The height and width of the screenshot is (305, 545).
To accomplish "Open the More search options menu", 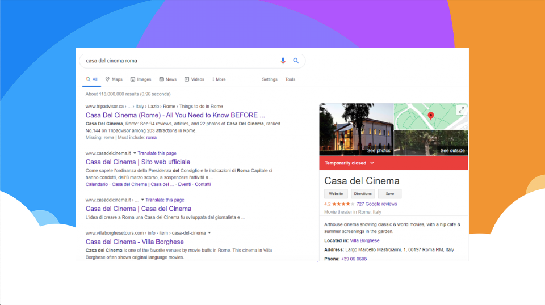I will 219,79.
